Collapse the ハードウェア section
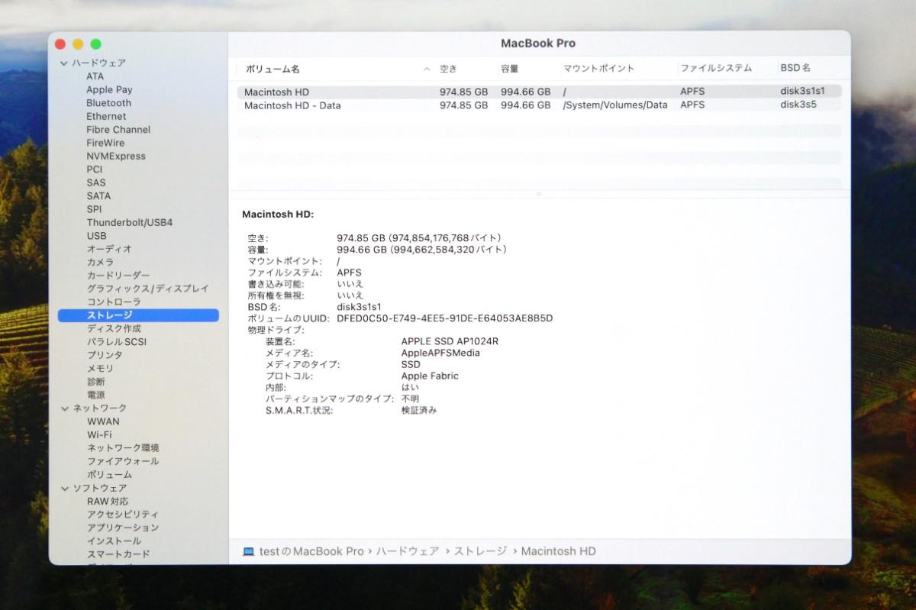The height and width of the screenshot is (610, 916). point(64,63)
